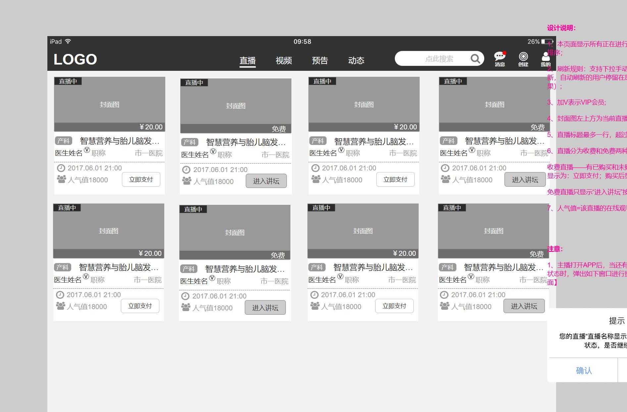Click 进入讲坛 on a free live card
Screen dimensions: 627x412
[266, 181]
